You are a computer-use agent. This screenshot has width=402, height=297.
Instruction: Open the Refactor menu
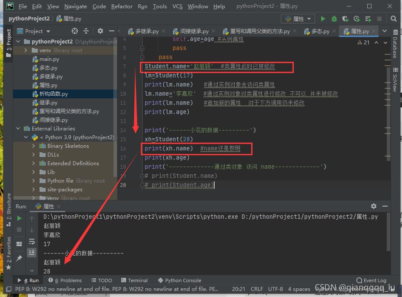point(122,7)
